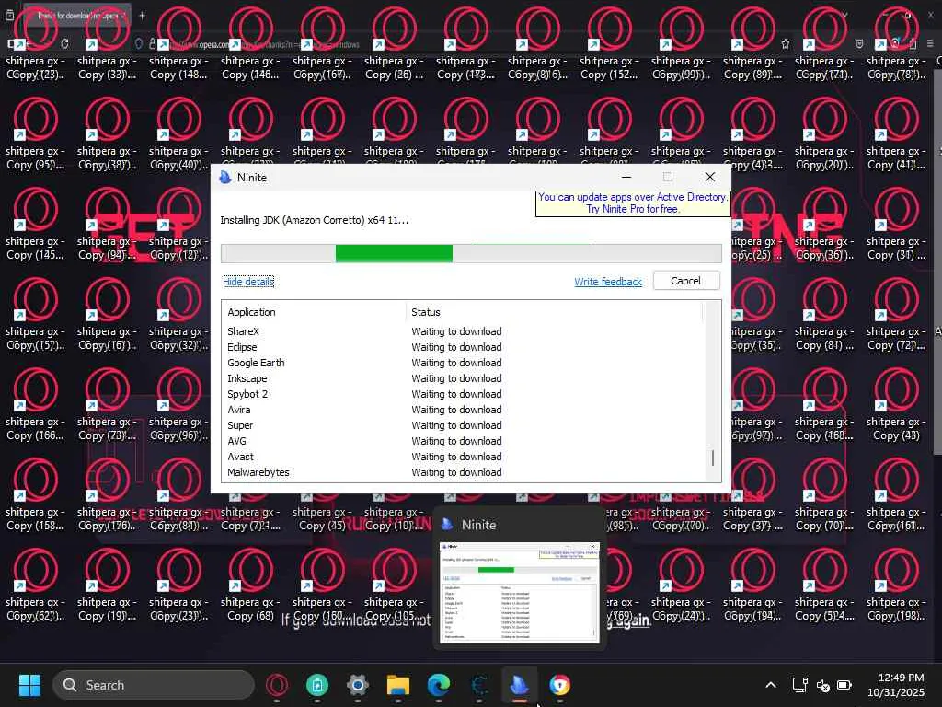Click the green installation progress bar

394,254
